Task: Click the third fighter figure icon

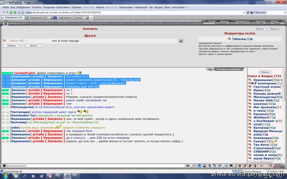Action: click(x=220, y=166)
